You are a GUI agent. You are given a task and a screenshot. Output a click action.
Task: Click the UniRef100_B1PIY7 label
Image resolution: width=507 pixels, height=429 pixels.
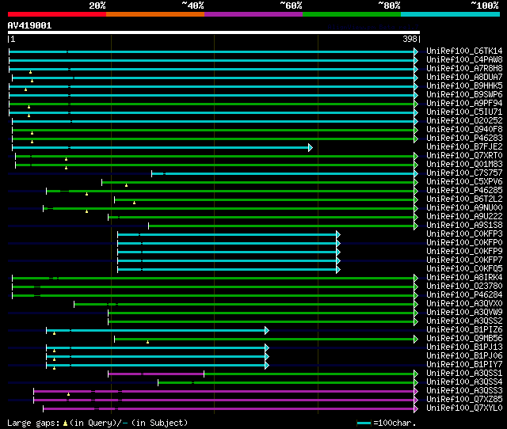464,365
